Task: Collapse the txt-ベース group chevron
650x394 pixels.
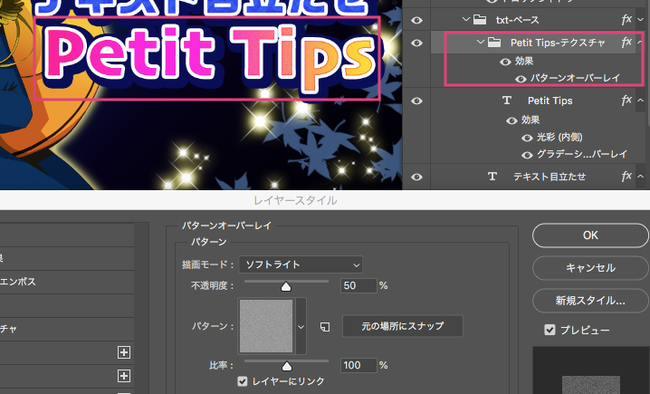Action: [x=466, y=19]
